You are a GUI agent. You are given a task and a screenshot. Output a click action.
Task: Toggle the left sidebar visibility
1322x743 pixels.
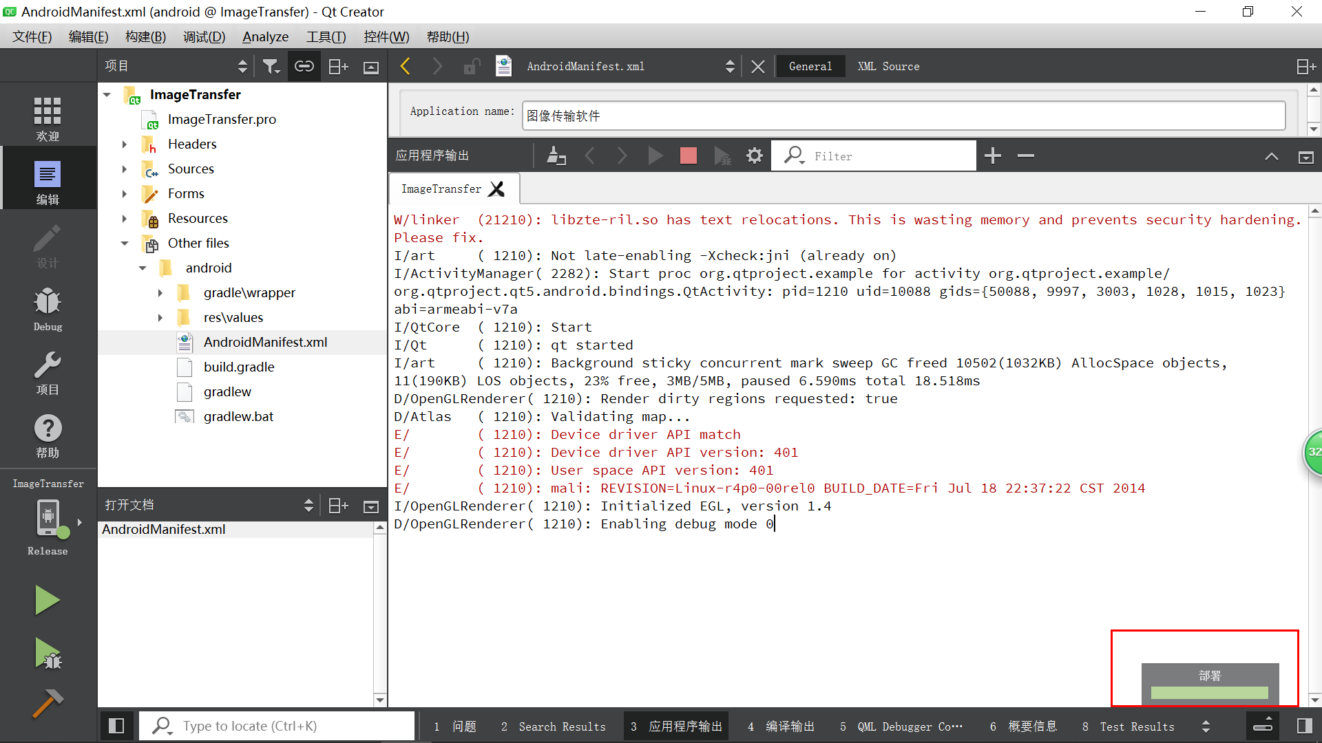click(116, 726)
